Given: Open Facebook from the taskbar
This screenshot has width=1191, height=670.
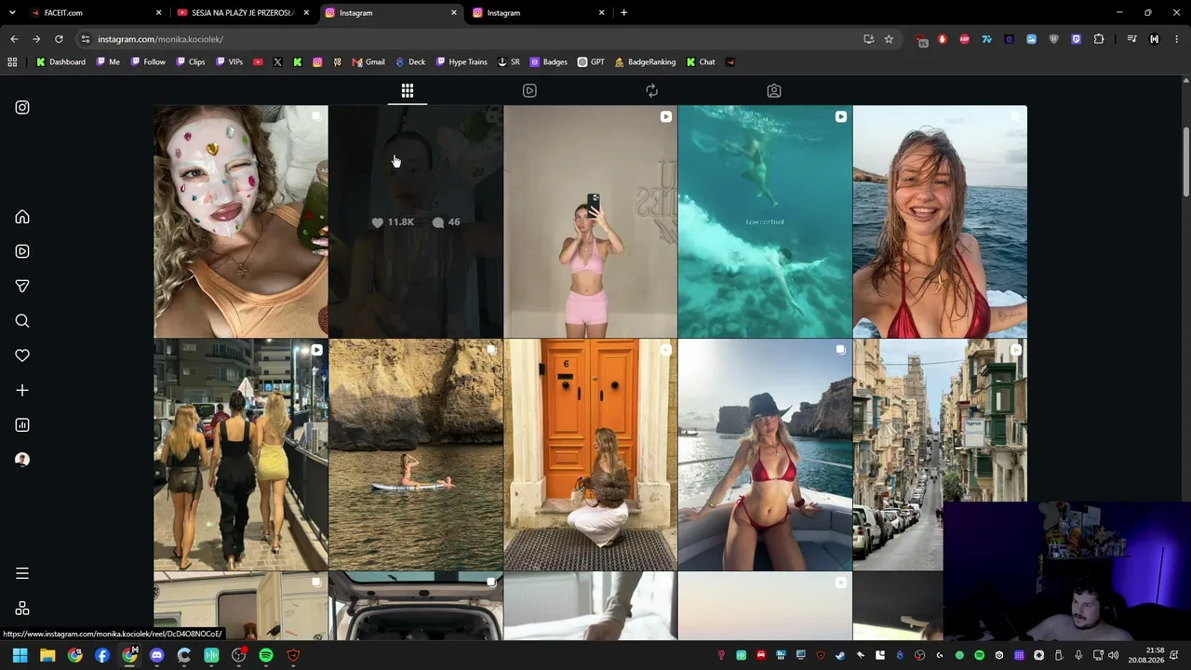Looking at the screenshot, I should 102,655.
